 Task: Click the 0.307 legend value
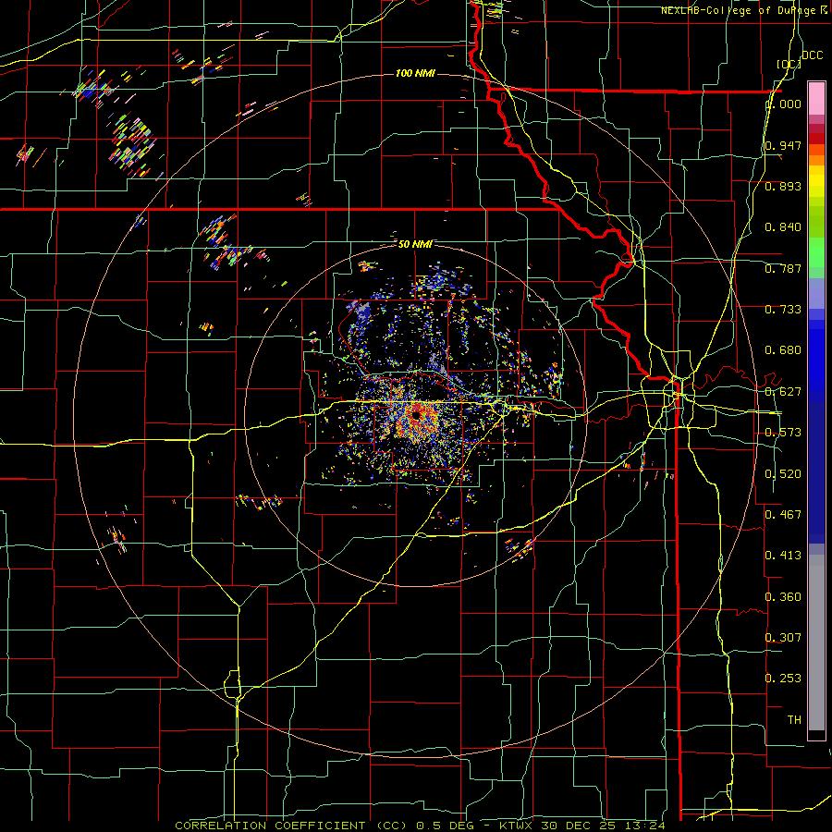783,638
